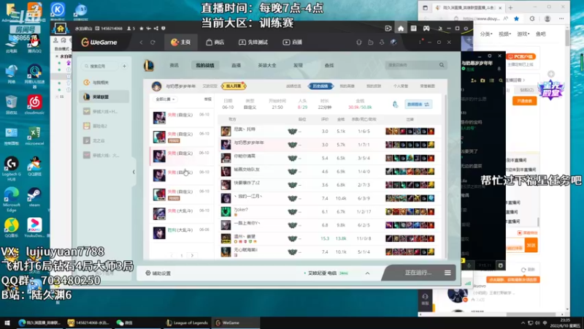Select 龙之谷 game in sidebar
This screenshot has height=329, width=584.
point(104,140)
